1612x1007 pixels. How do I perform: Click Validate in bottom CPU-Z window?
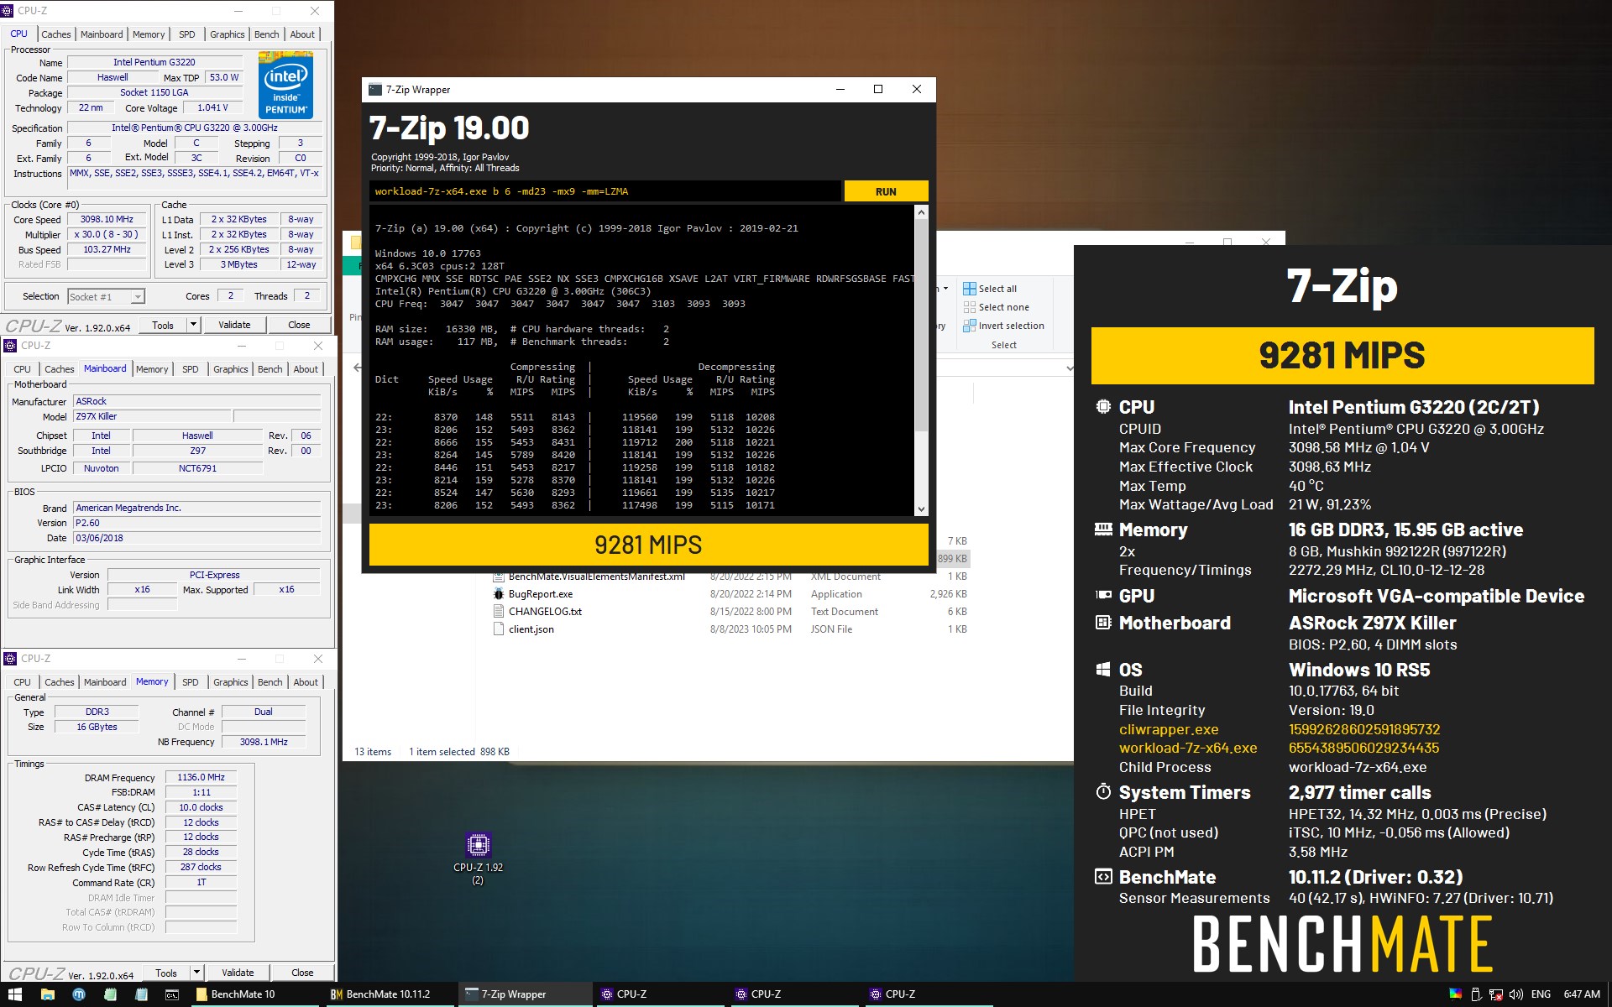point(238,973)
